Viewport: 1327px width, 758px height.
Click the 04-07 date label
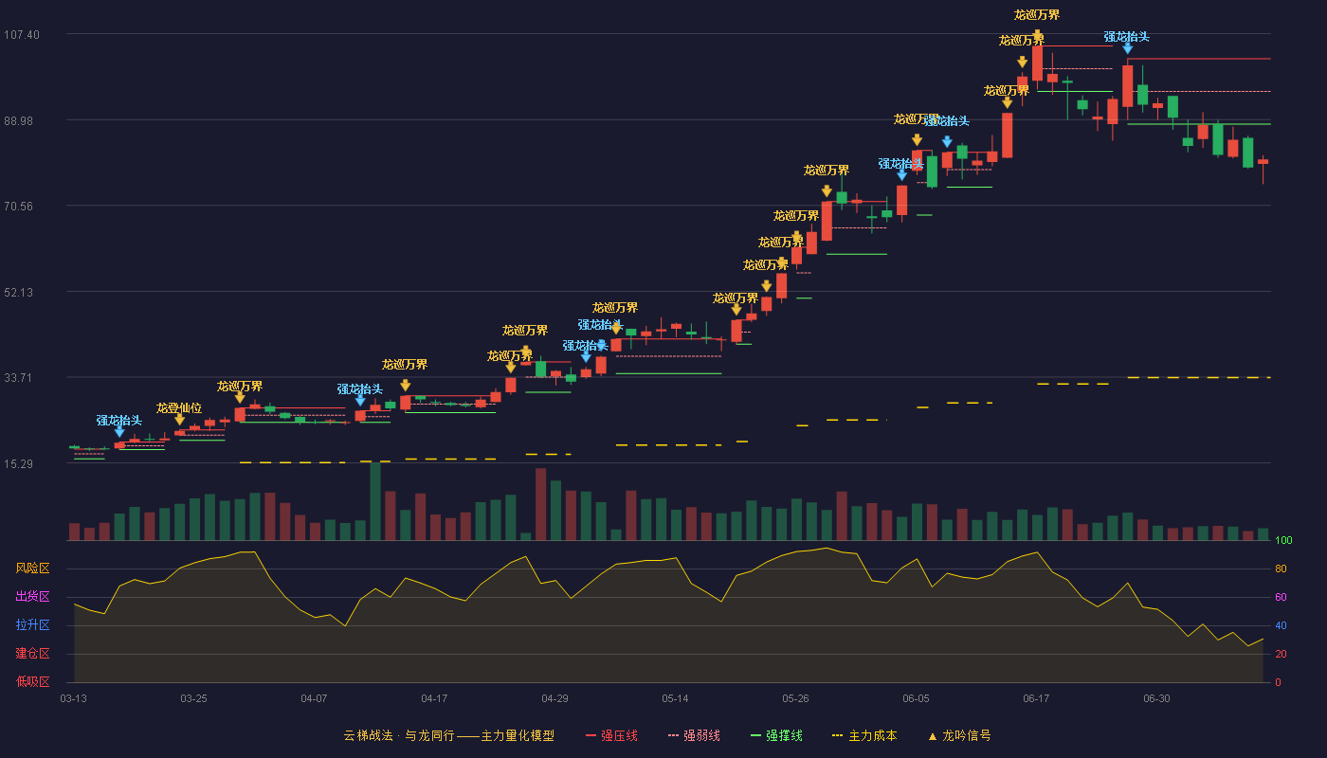[314, 698]
